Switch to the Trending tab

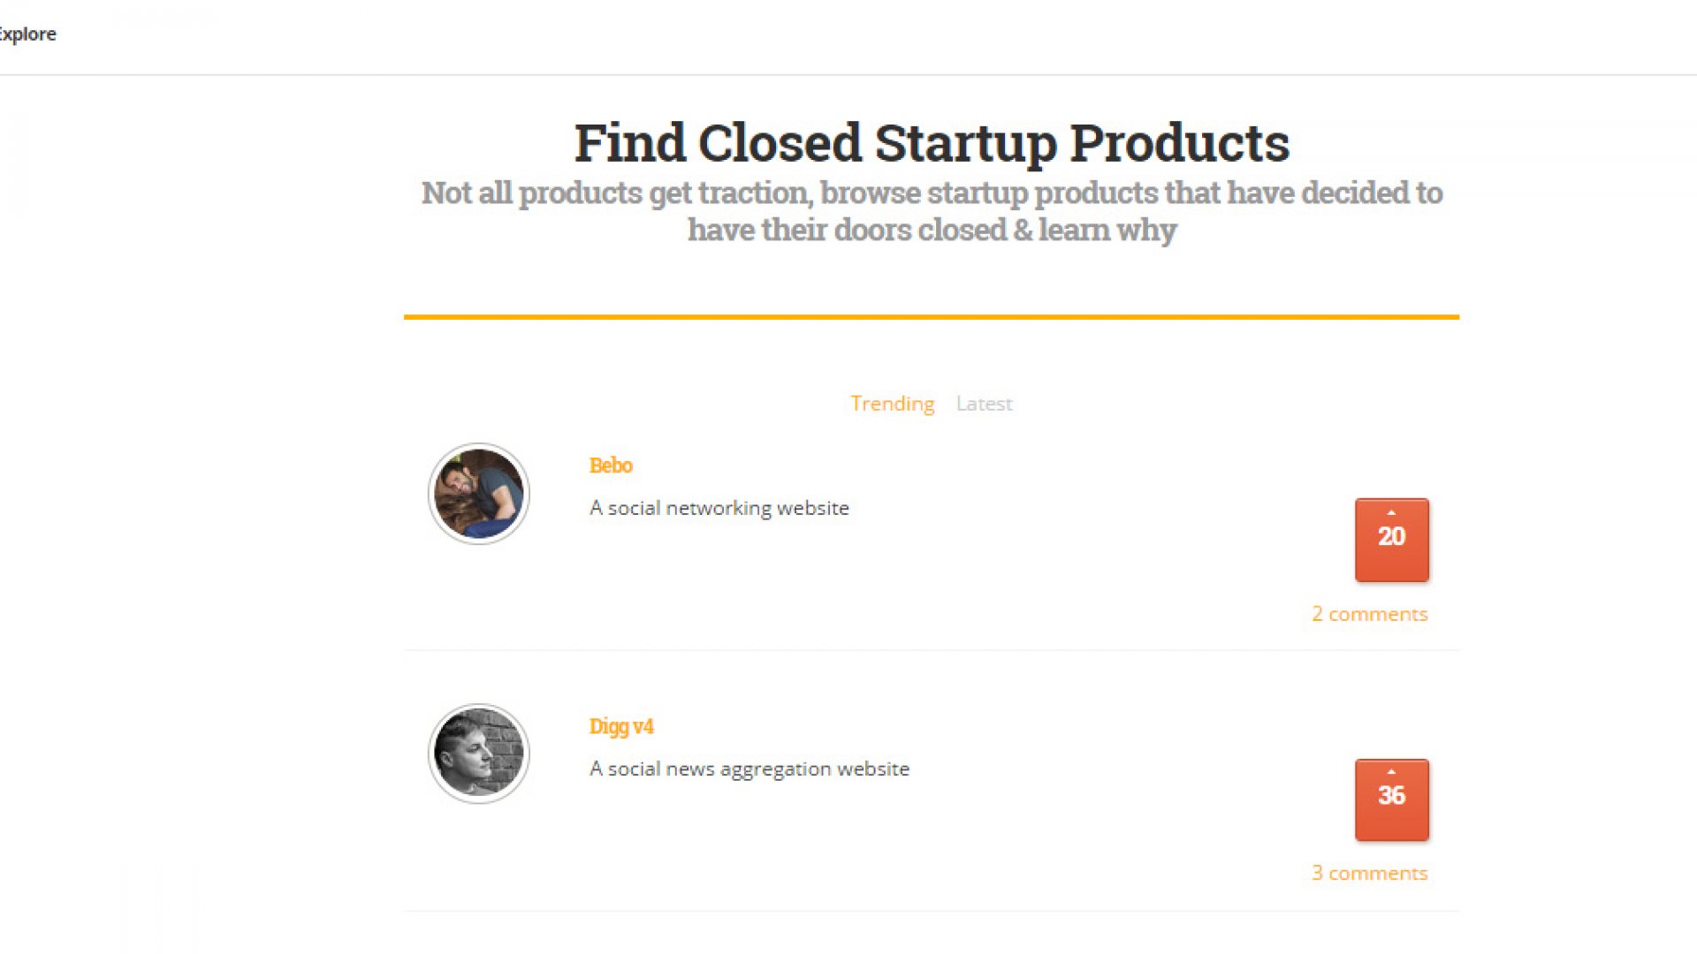(892, 404)
